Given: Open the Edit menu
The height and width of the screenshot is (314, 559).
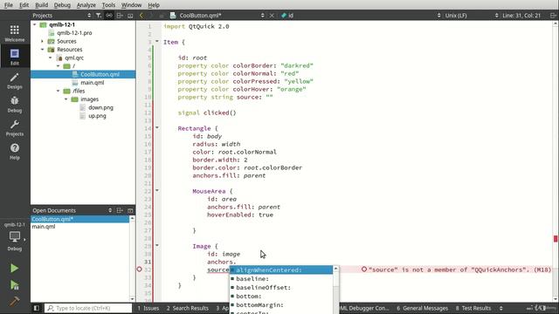Looking at the screenshot, I should [24, 5].
